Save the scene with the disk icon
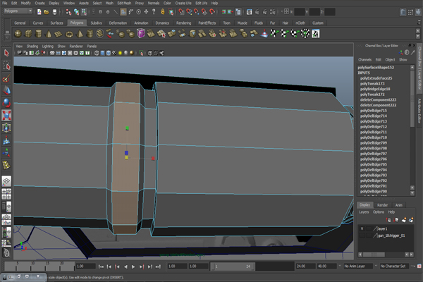The width and height of the screenshot is (423, 282). pos(54,11)
